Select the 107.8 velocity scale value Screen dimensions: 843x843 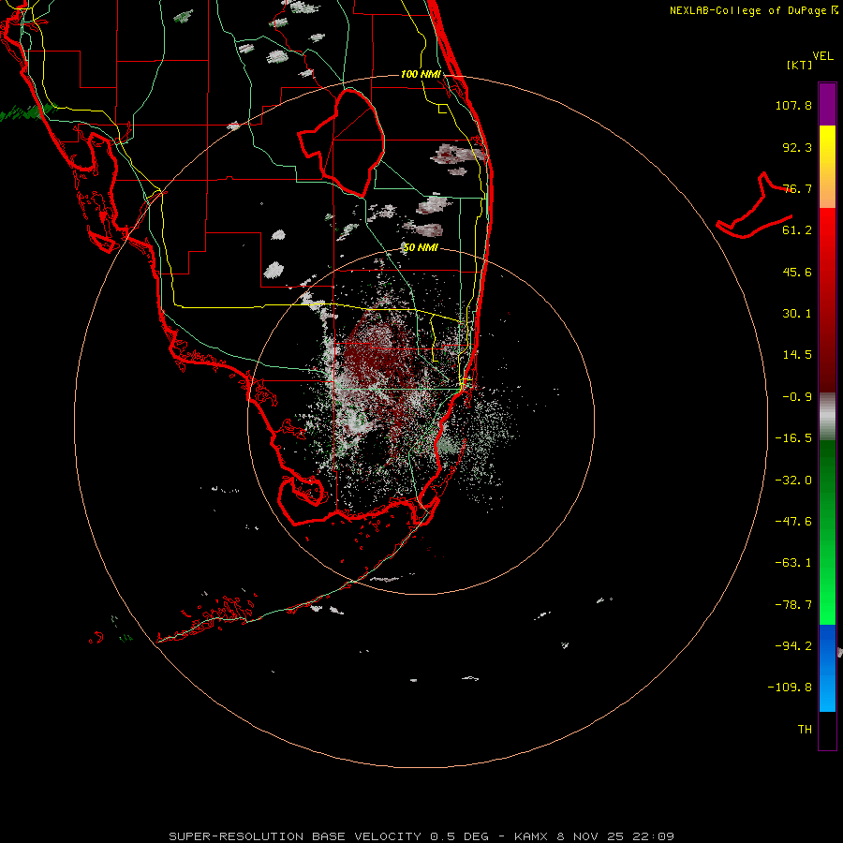793,105
